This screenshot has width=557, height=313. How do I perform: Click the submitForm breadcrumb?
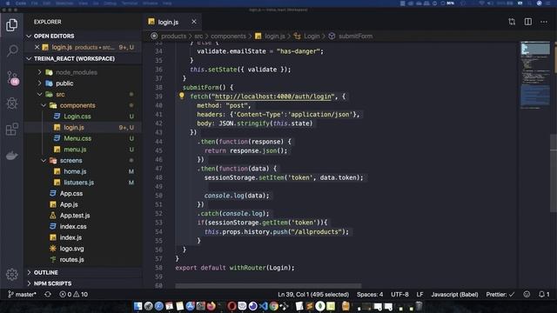(355, 36)
